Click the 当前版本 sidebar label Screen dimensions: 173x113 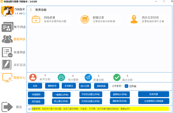click(20, 9)
